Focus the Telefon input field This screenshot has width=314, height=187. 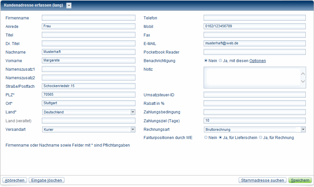(x=254, y=18)
